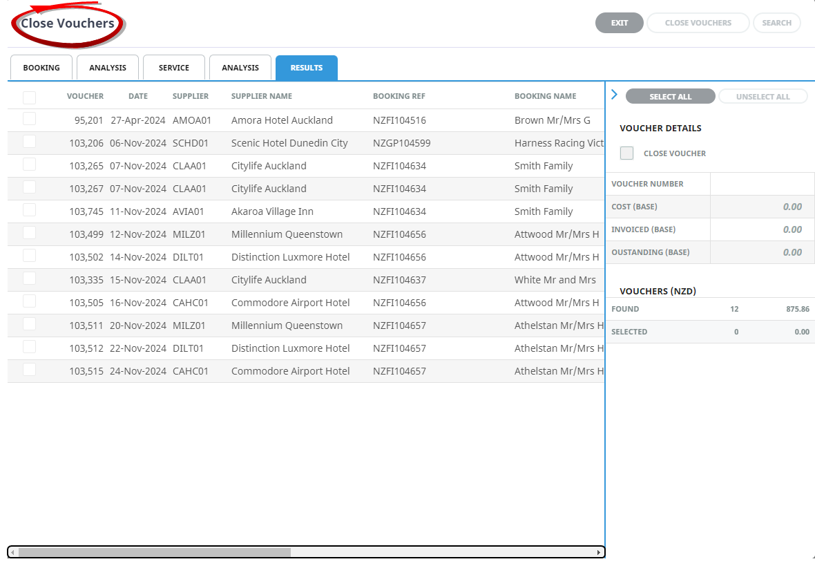The image size is (815, 566).
Task: Check the box for voucher 103,505
Action: pyautogui.click(x=29, y=301)
